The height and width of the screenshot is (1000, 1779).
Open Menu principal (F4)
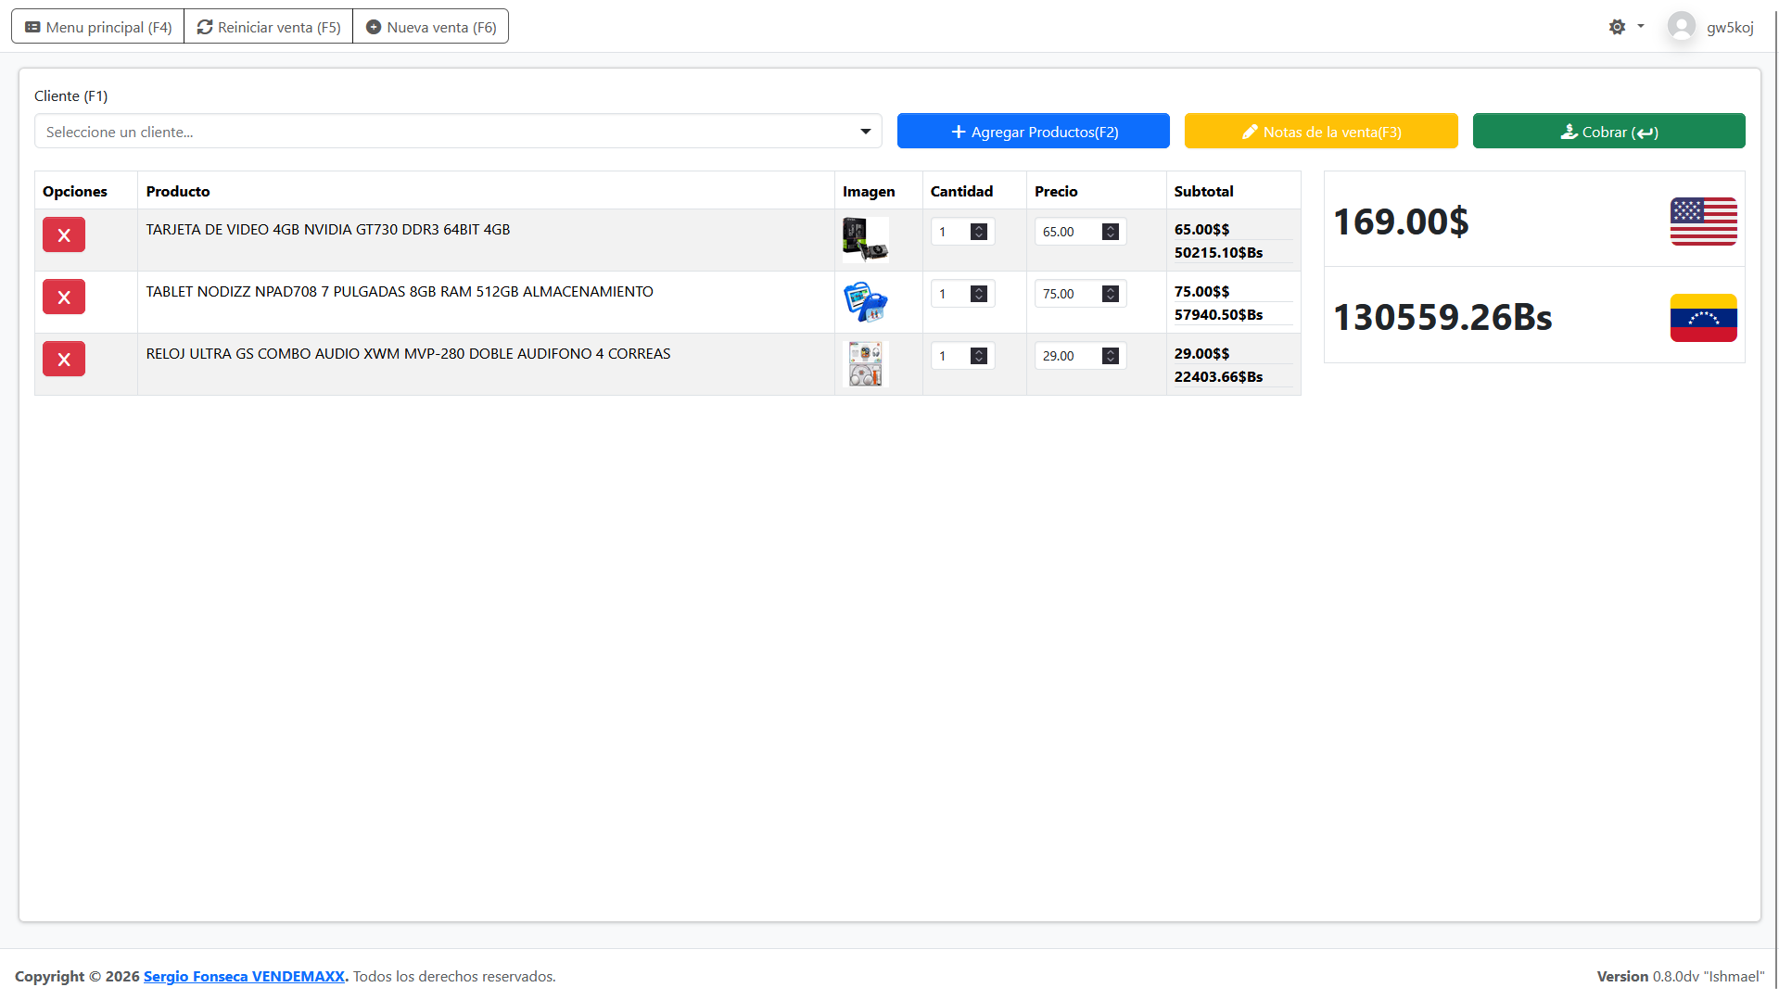click(98, 27)
